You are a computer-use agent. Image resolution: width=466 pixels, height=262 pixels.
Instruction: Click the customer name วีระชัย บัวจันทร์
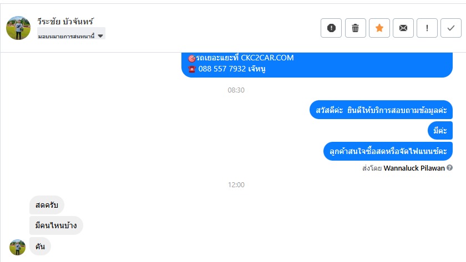pyautogui.click(x=65, y=22)
